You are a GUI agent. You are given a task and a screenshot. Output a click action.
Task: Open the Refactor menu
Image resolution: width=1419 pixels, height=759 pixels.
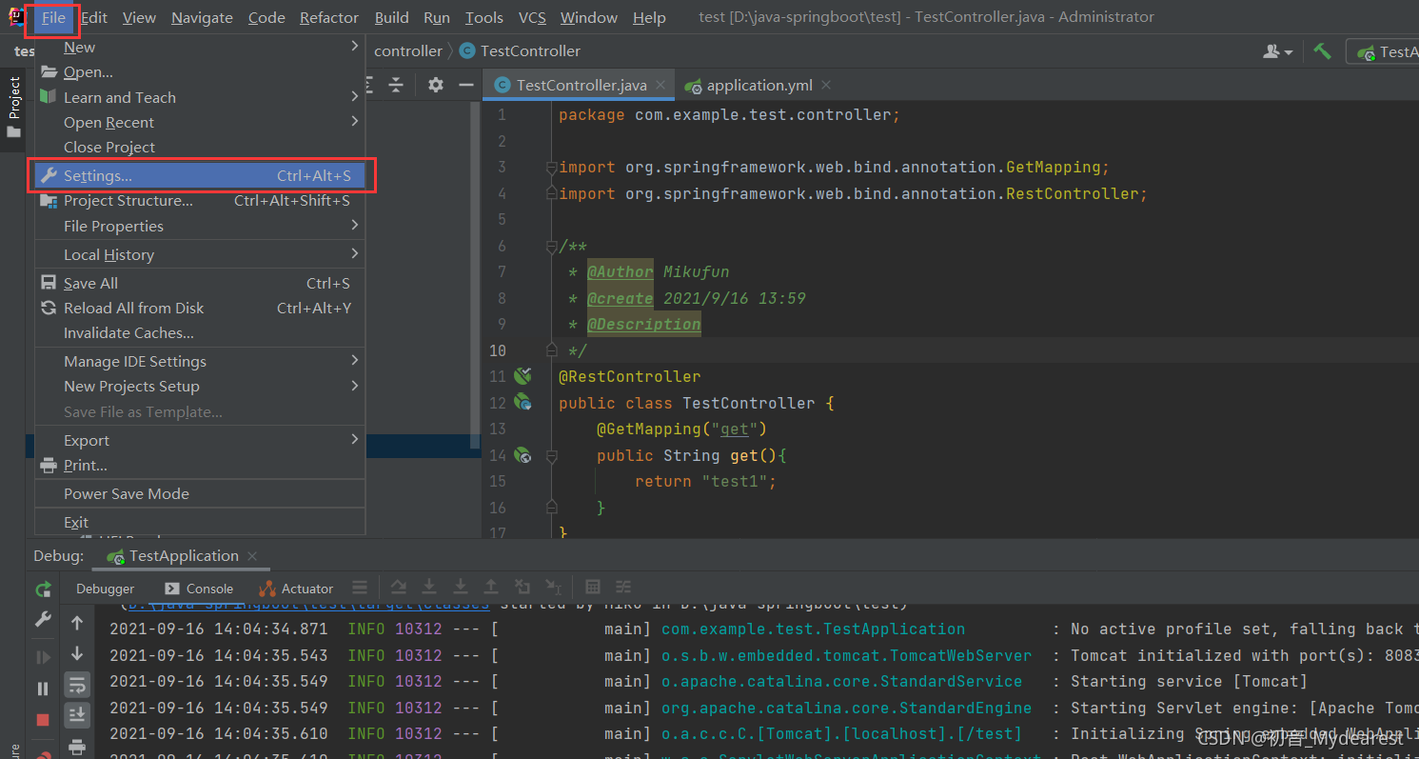coord(329,18)
